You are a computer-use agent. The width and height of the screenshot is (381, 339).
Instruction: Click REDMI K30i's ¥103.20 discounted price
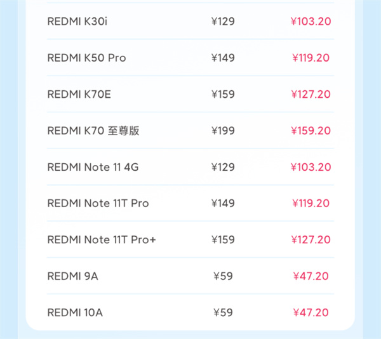(311, 22)
